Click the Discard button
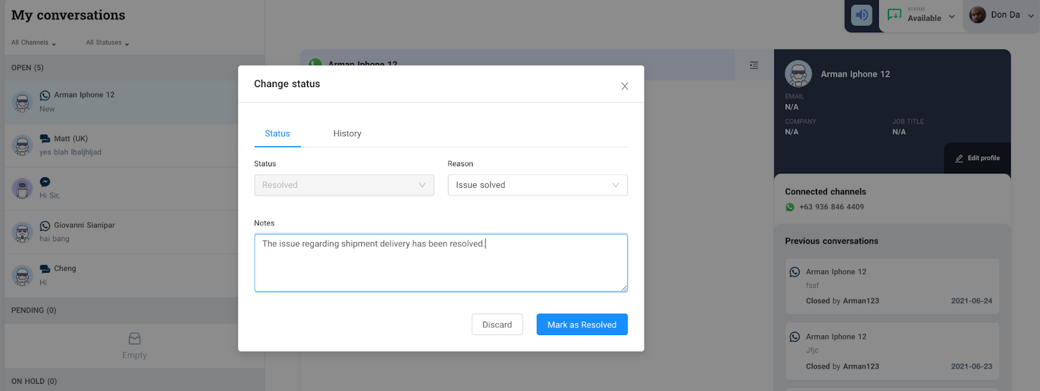 pyautogui.click(x=497, y=325)
